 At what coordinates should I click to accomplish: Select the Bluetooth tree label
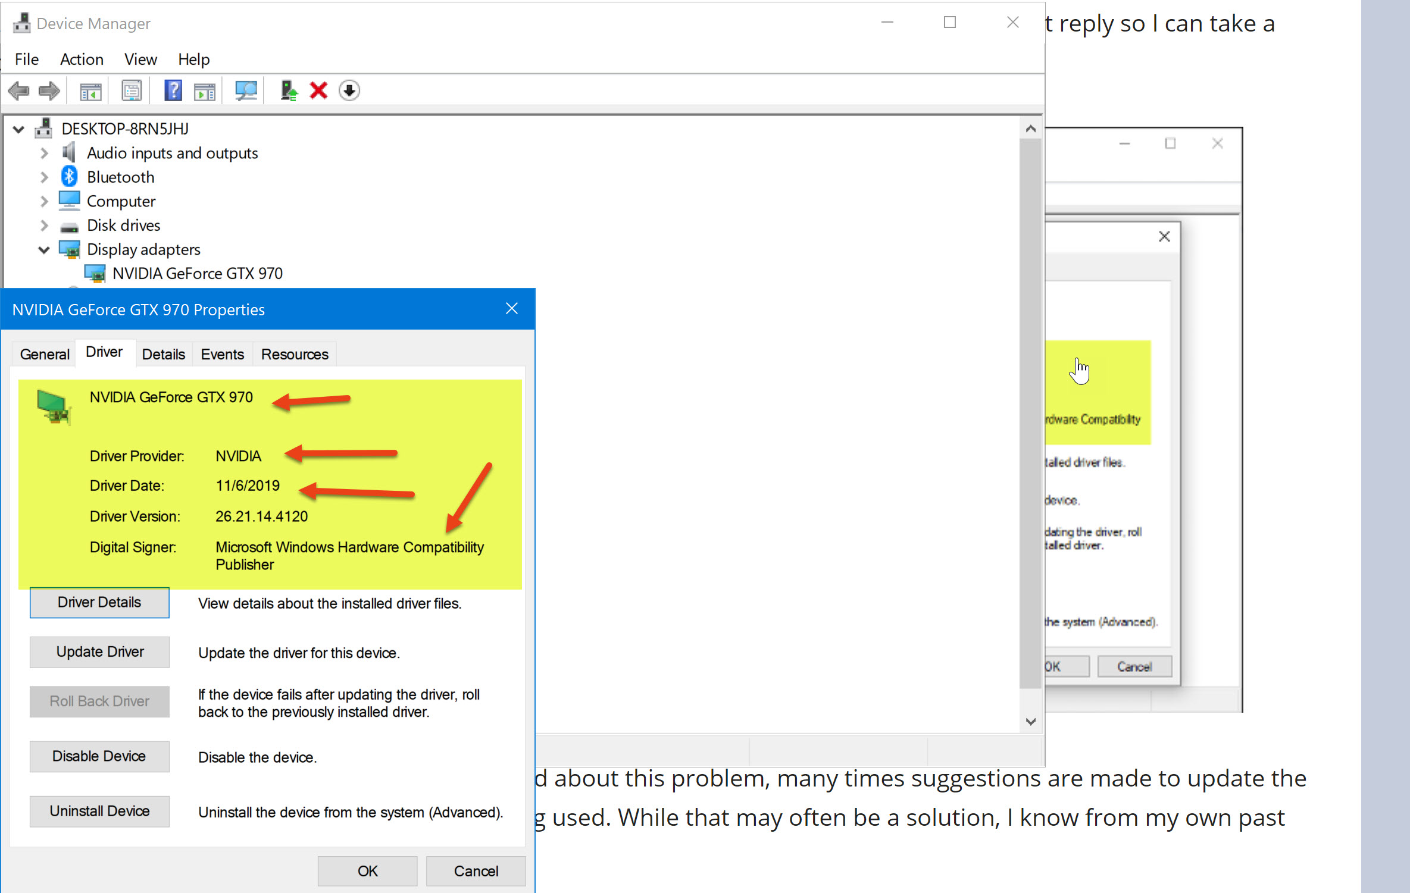[x=121, y=177]
